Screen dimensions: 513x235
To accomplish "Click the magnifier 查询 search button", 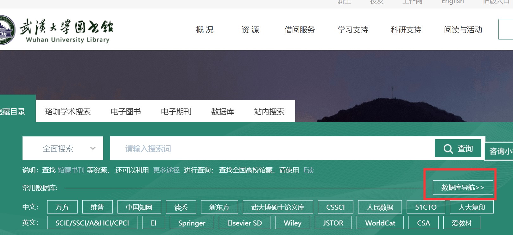I will coord(458,148).
